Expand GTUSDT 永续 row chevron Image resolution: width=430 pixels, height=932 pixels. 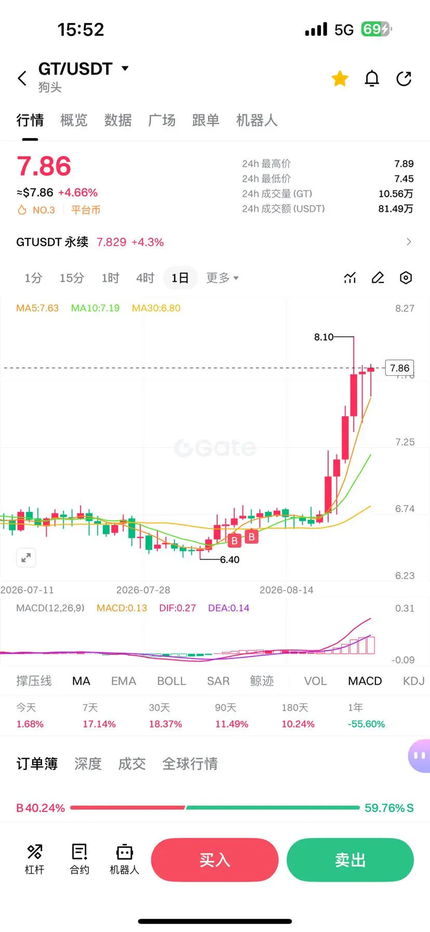(409, 241)
